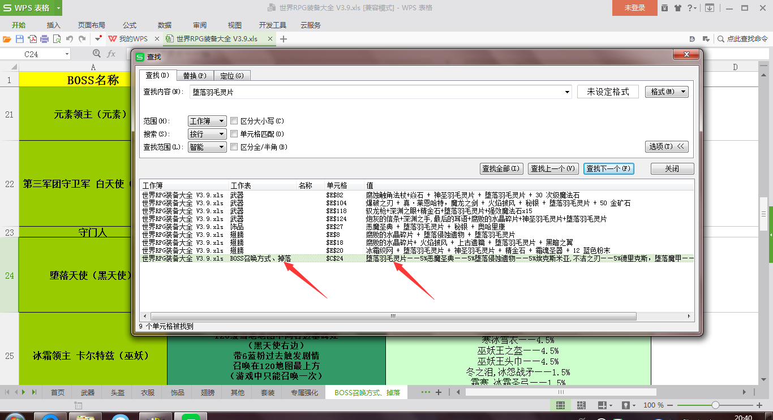Switch to the 翅膀 sheet tab

[208, 392]
